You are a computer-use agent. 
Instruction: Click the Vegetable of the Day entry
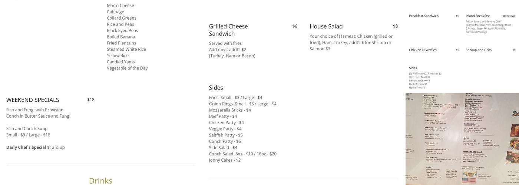tap(127, 68)
